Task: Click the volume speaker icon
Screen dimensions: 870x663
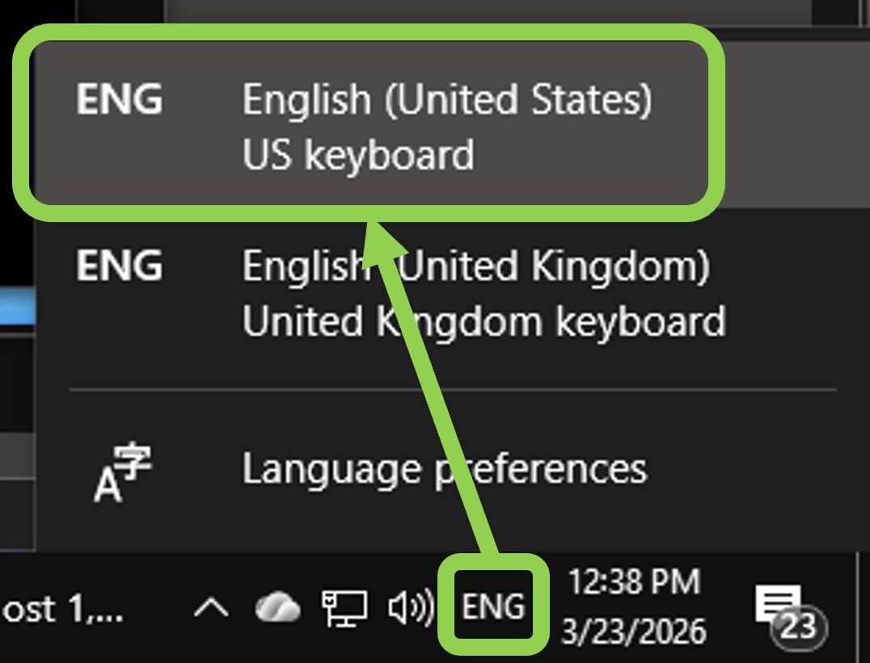Action: click(x=409, y=607)
